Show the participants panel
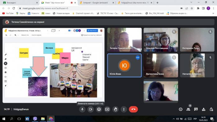This screenshot has height=122, width=217. pyautogui.click(x=188, y=109)
